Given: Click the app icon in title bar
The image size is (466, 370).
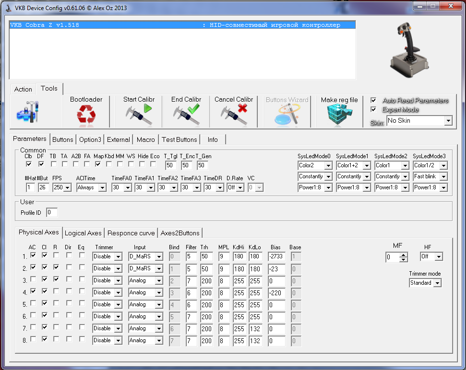Looking at the screenshot, I should pos(8,7).
